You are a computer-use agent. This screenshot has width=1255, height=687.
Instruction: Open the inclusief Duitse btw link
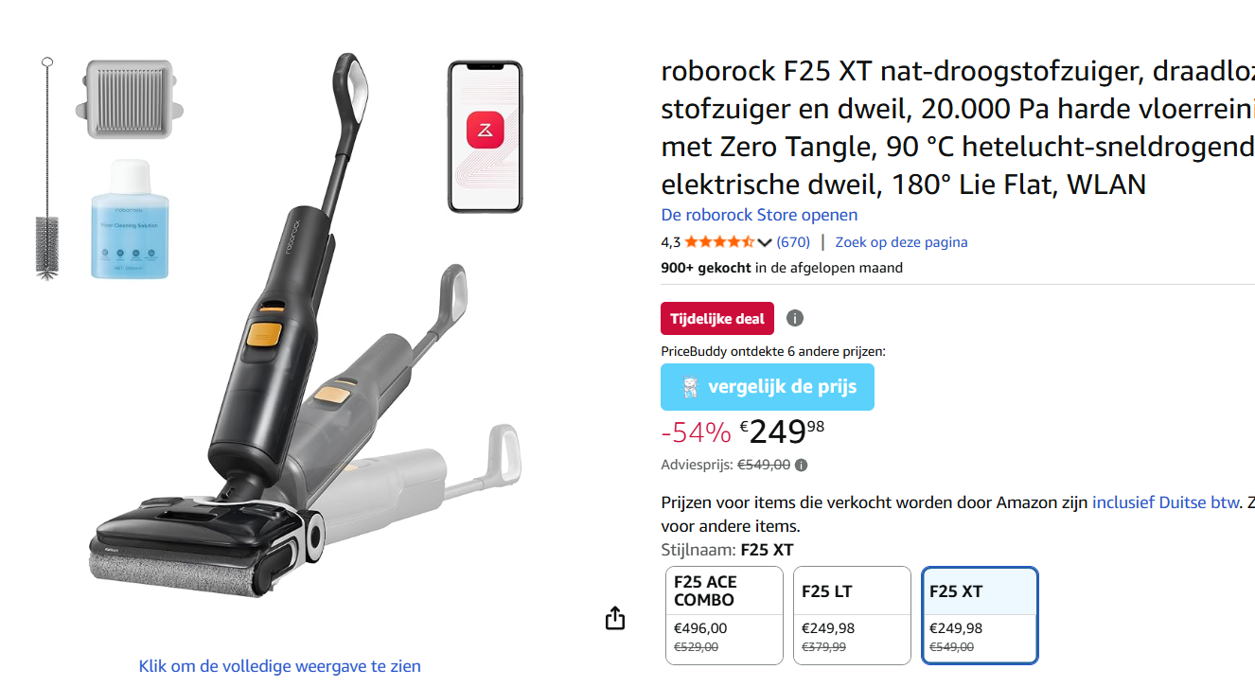click(1165, 502)
